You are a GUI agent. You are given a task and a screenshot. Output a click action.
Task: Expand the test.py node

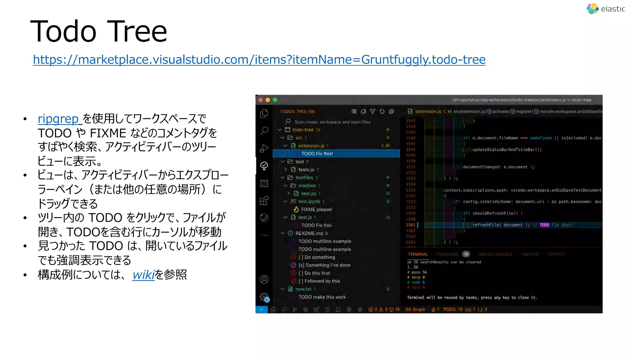(288, 194)
